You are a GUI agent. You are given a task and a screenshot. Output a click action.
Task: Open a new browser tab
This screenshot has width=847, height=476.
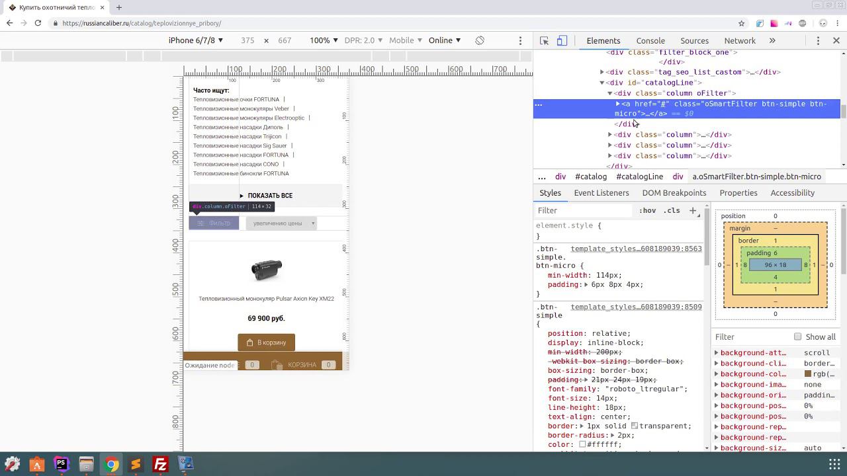pyautogui.click(x=119, y=7)
